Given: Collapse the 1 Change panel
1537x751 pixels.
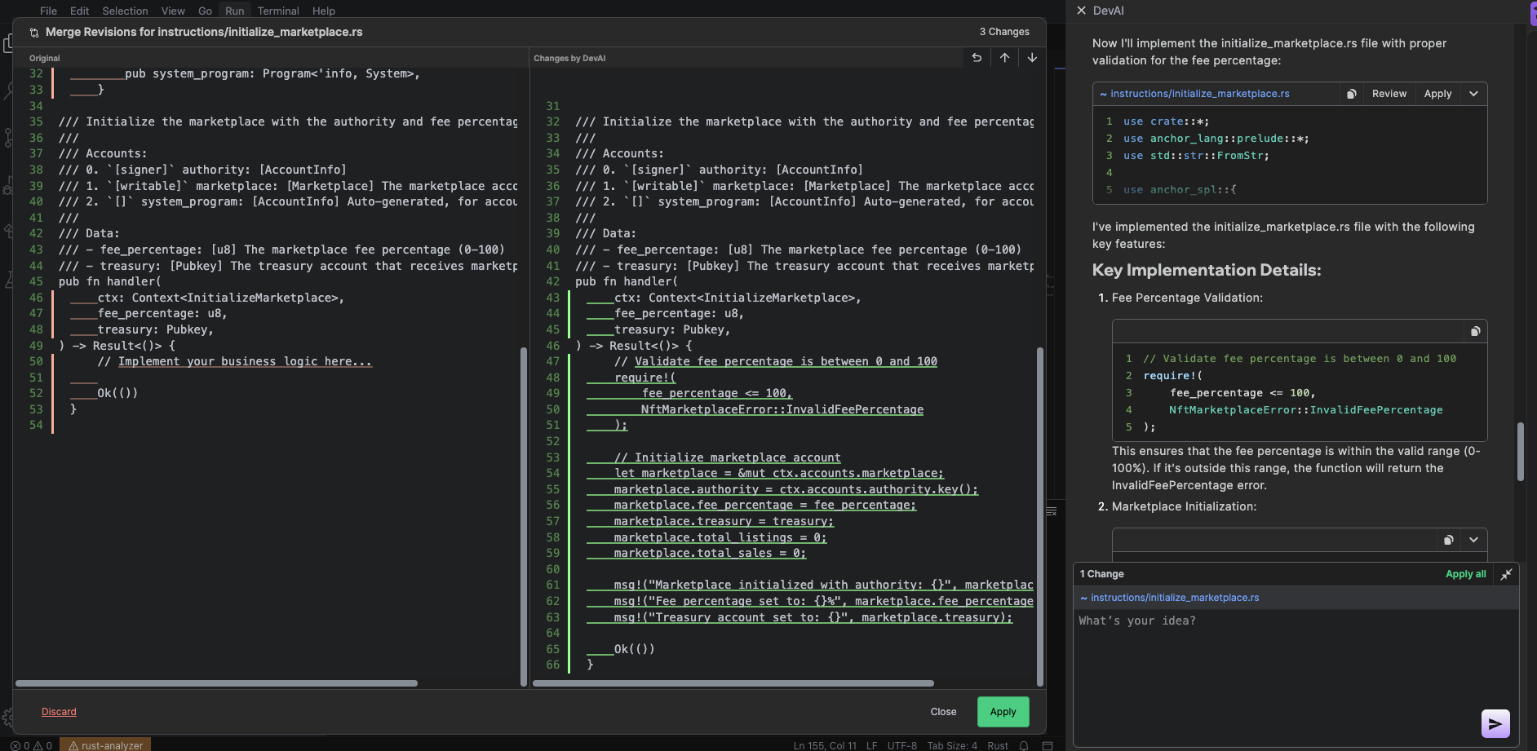Looking at the screenshot, I should click(x=1506, y=574).
